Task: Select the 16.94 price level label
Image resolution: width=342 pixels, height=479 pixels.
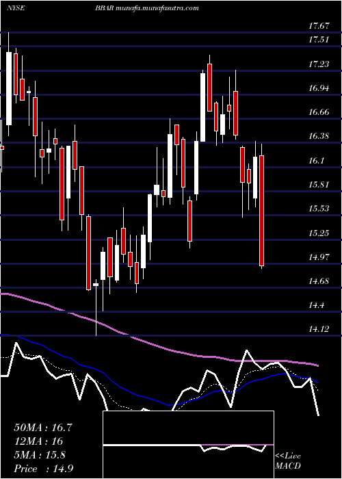Action: (x=319, y=88)
